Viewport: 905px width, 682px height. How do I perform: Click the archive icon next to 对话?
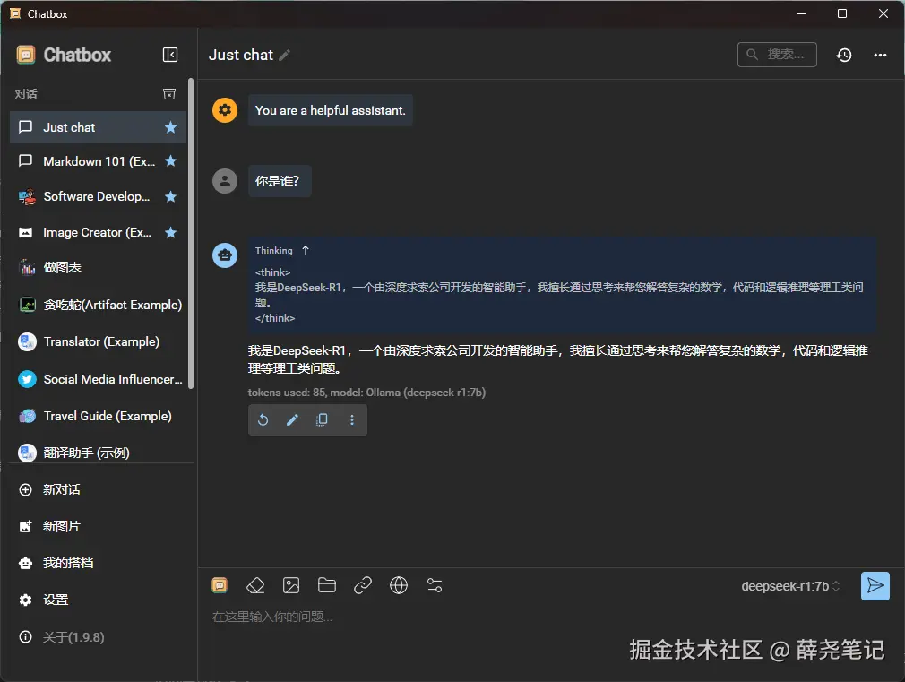click(169, 93)
